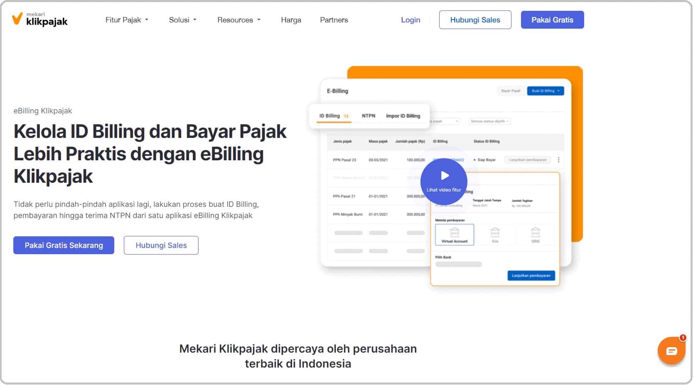Viewport: 693px width, 385px height.
Task: Click the Pakai Gratis header button
Action: click(553, 20)
